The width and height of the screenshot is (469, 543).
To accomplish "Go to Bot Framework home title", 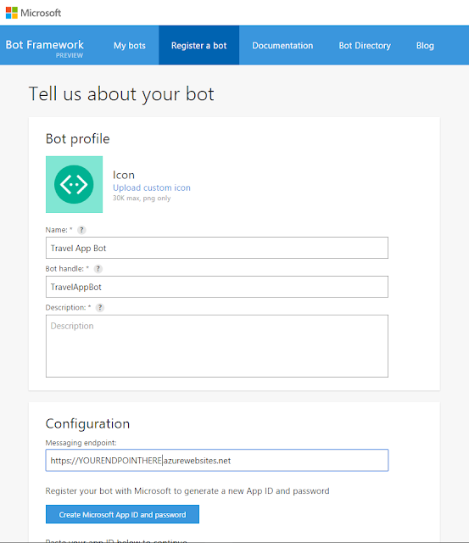I will 45,45.
